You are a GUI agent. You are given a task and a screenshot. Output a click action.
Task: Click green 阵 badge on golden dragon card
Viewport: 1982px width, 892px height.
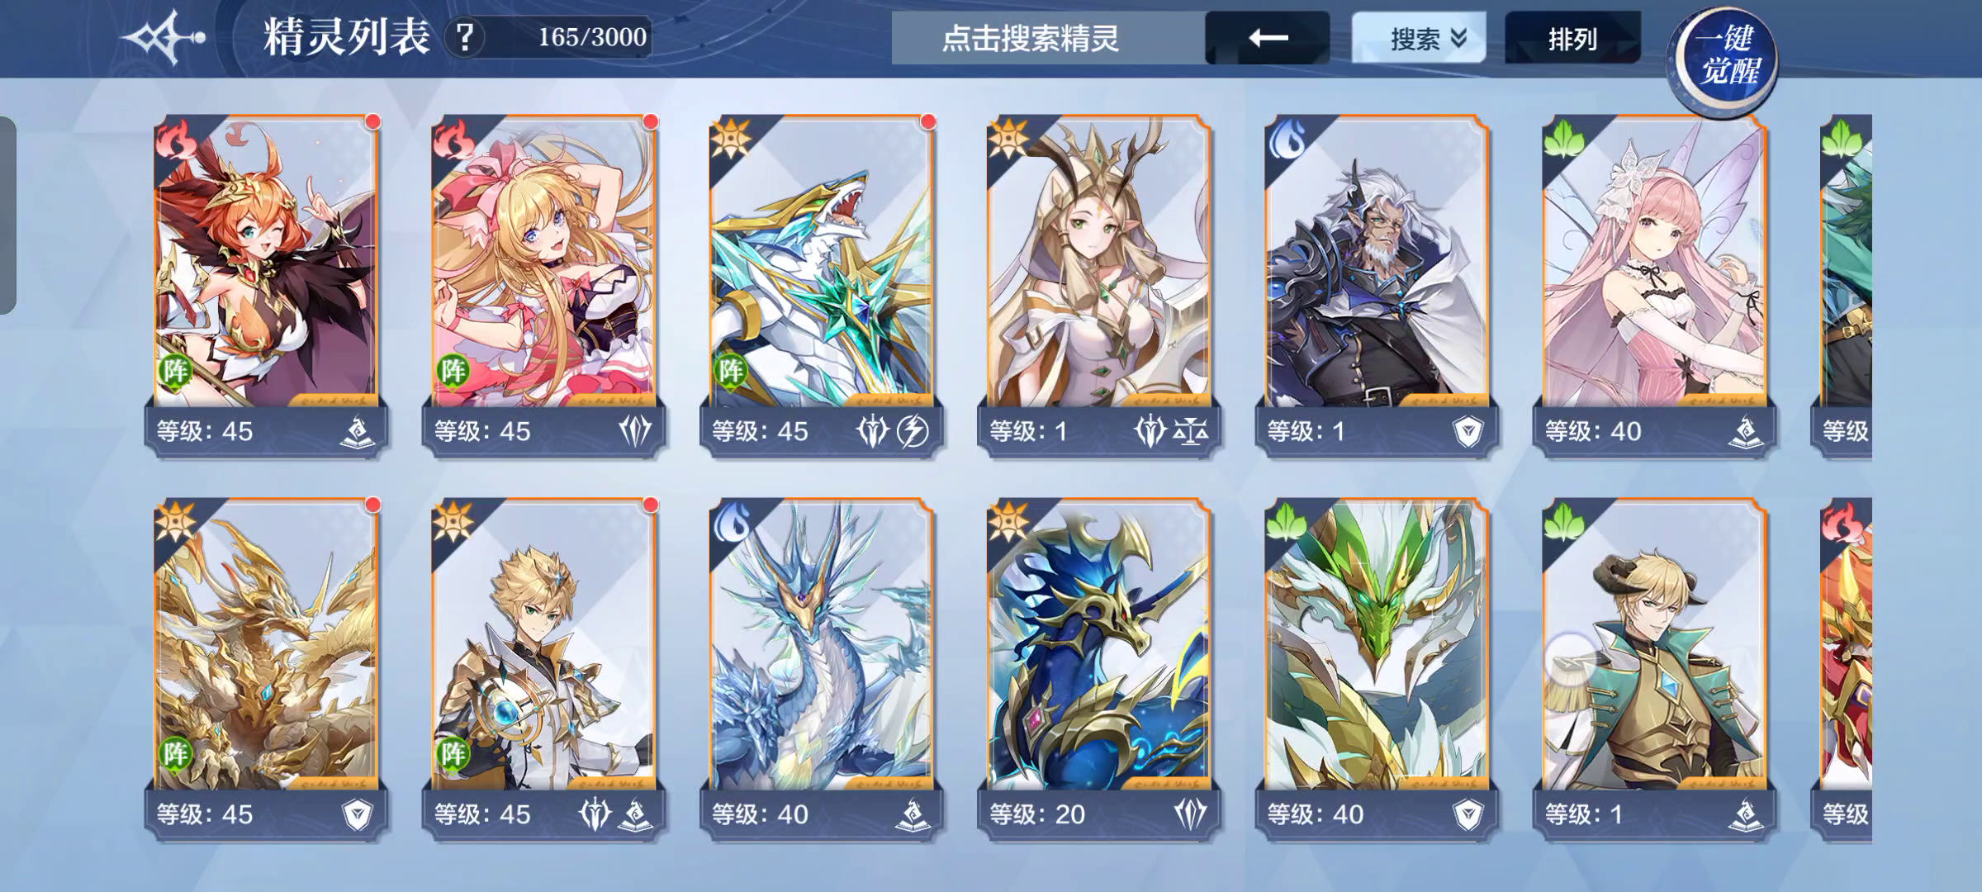pyautogui.click(x=176, y=753)
